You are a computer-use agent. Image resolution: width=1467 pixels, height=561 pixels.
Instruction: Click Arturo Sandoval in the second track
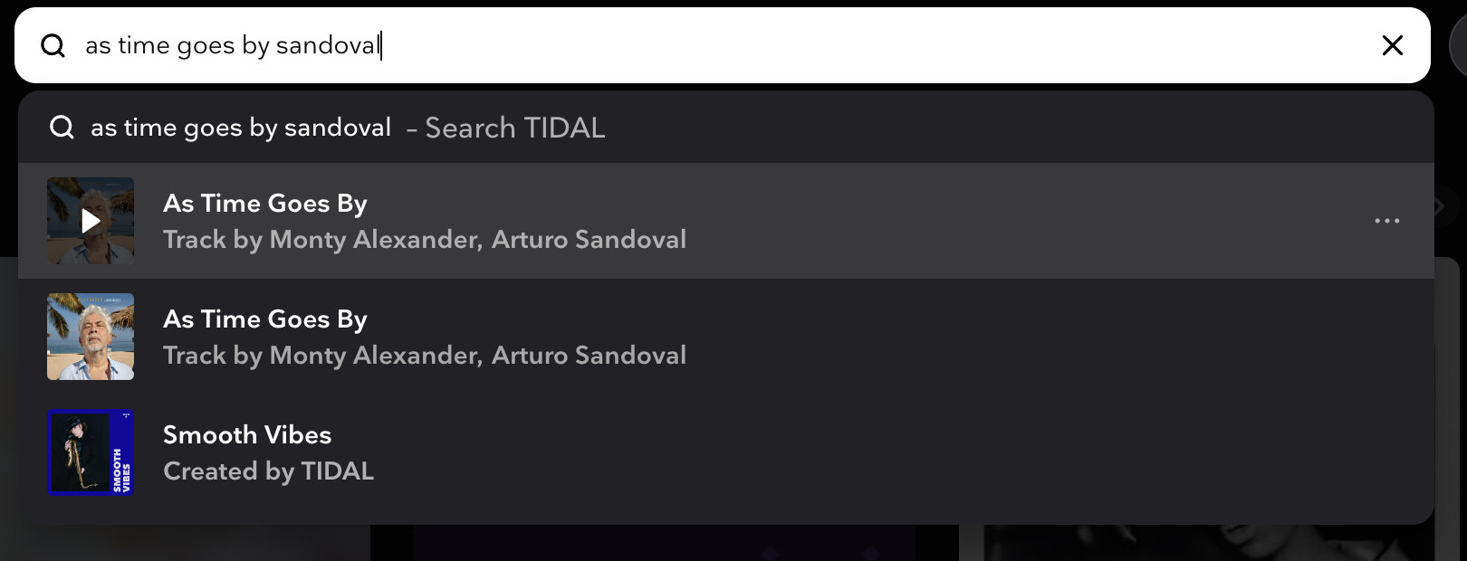[589, 356]
